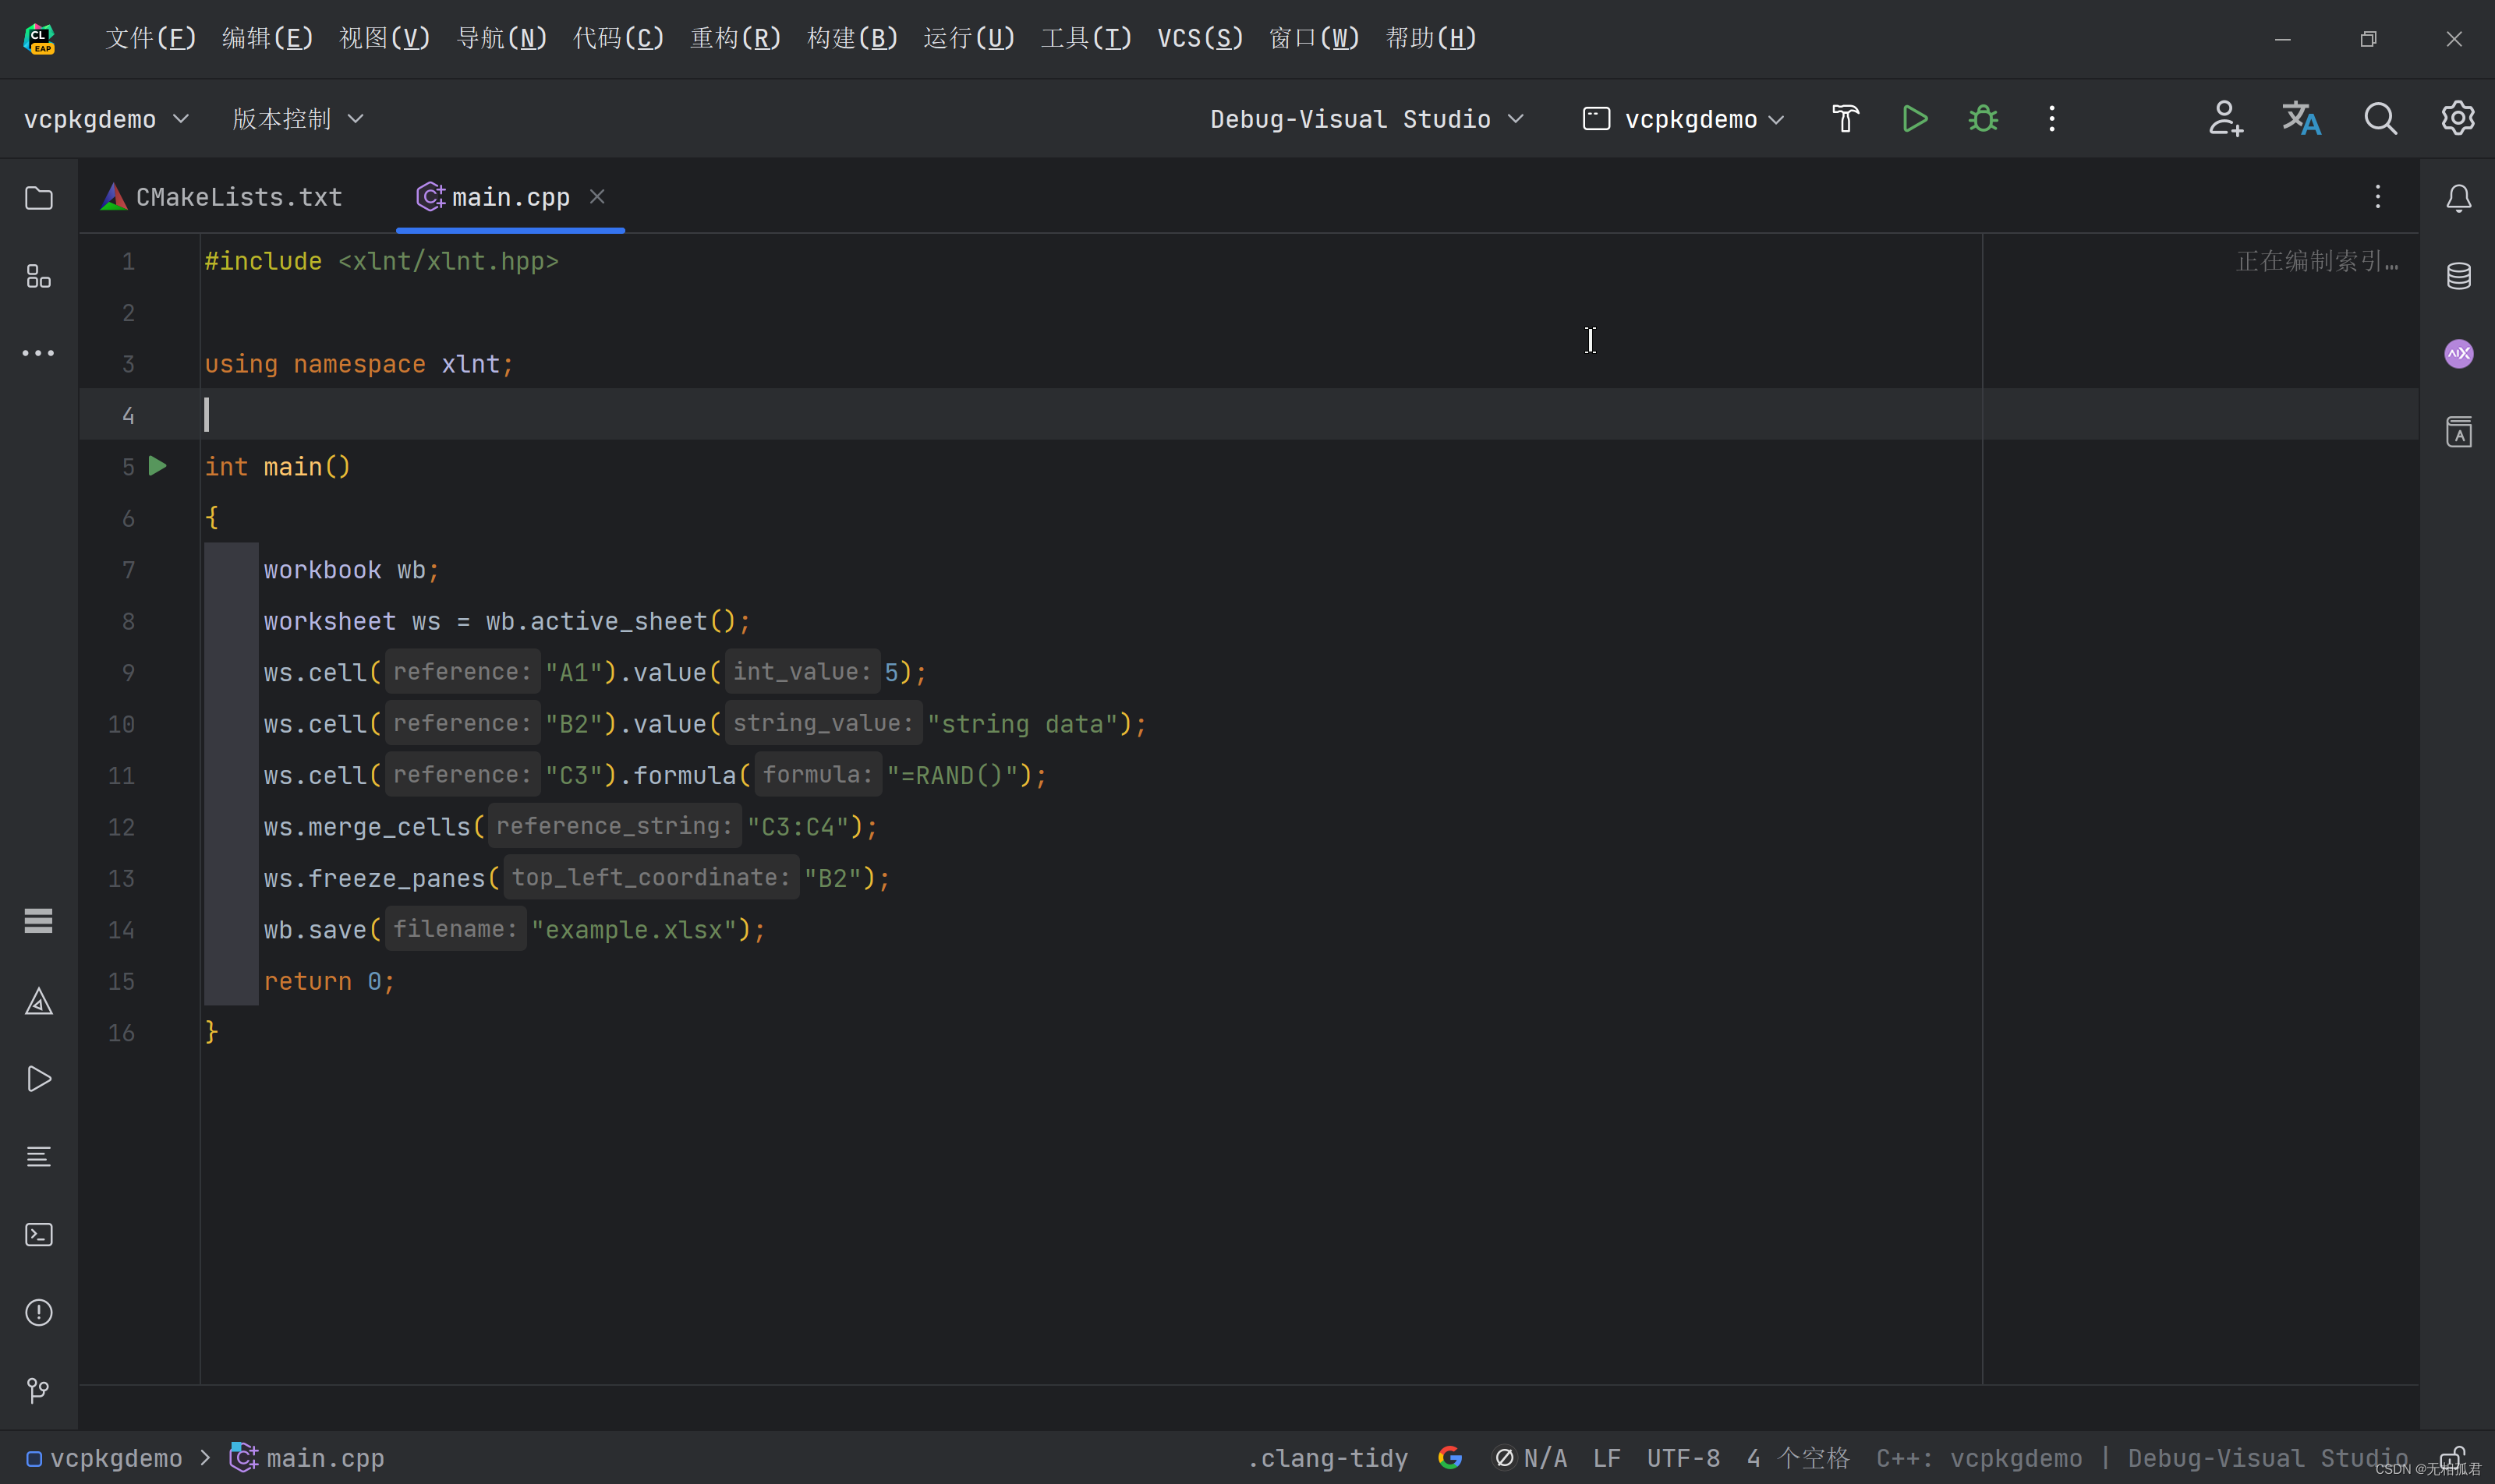Screen dimensions: 2495x1484
Task: Start debugging with the bug icon
Action: [x=1983, y=119]
